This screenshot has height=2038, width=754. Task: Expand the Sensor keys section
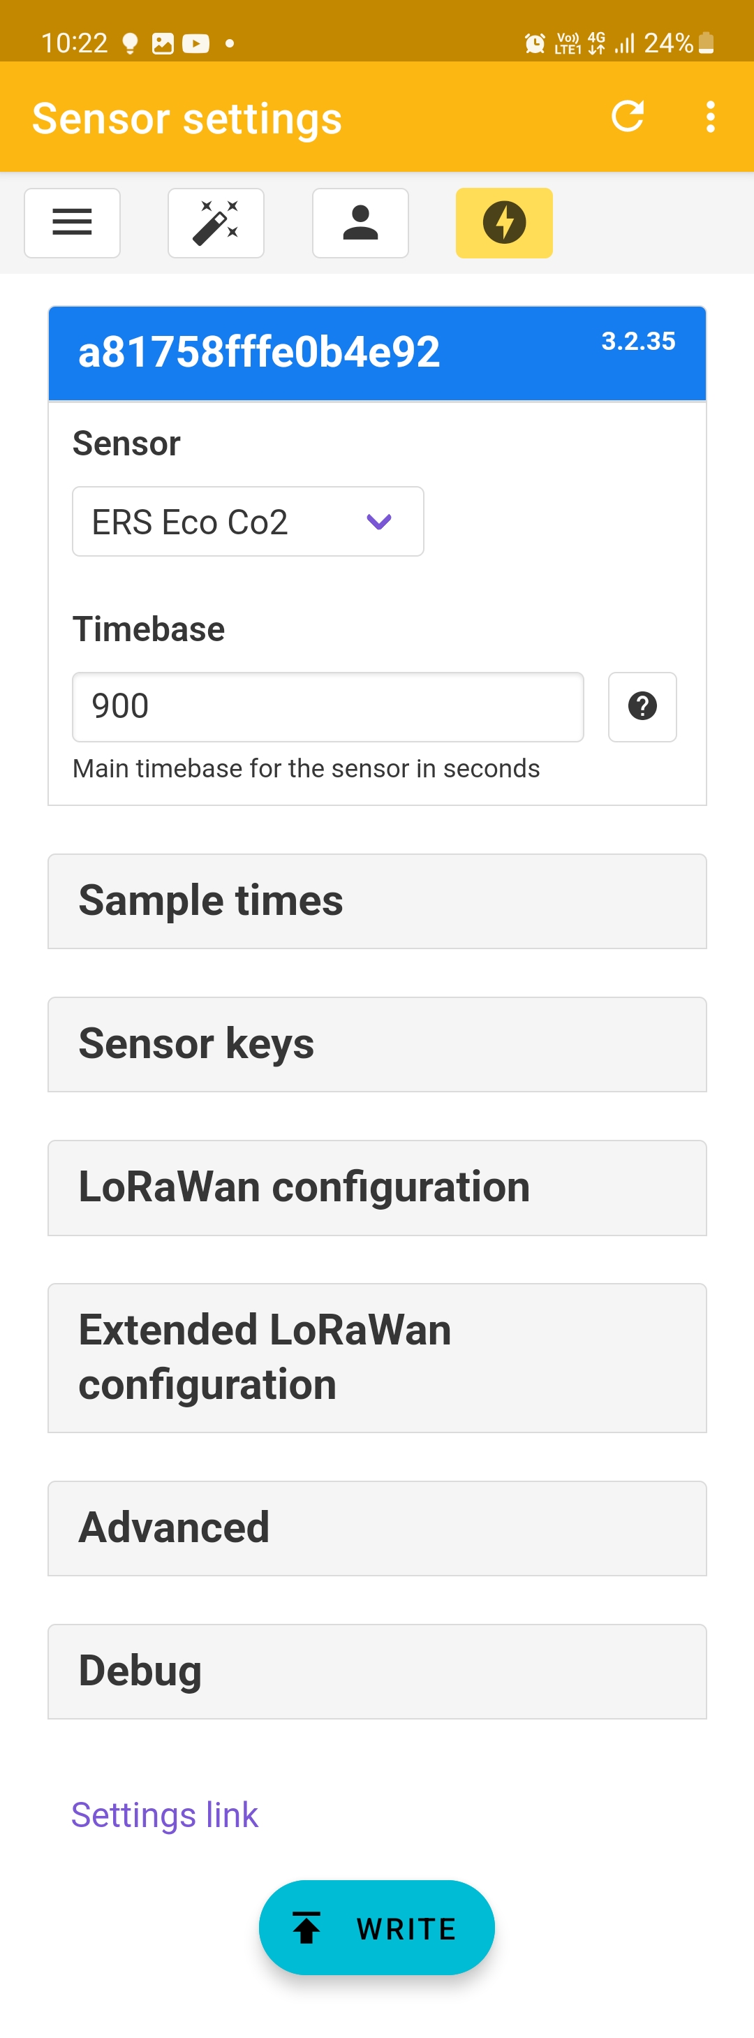click(376, 1044)
